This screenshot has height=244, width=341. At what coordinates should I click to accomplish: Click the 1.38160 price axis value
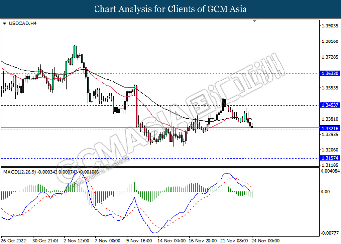330,41
